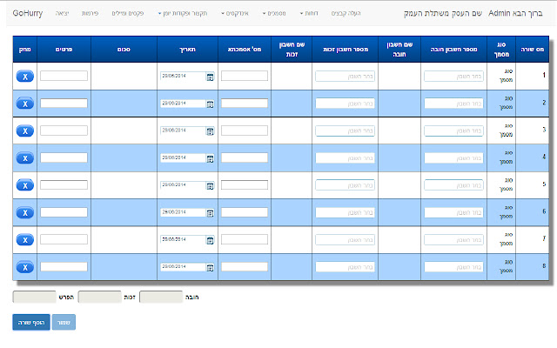Delete row 7 with its X button
This screenshot has height=348, width=557.
pos(25,240)
